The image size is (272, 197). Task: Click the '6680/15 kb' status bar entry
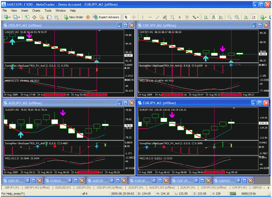pos(248,194)
